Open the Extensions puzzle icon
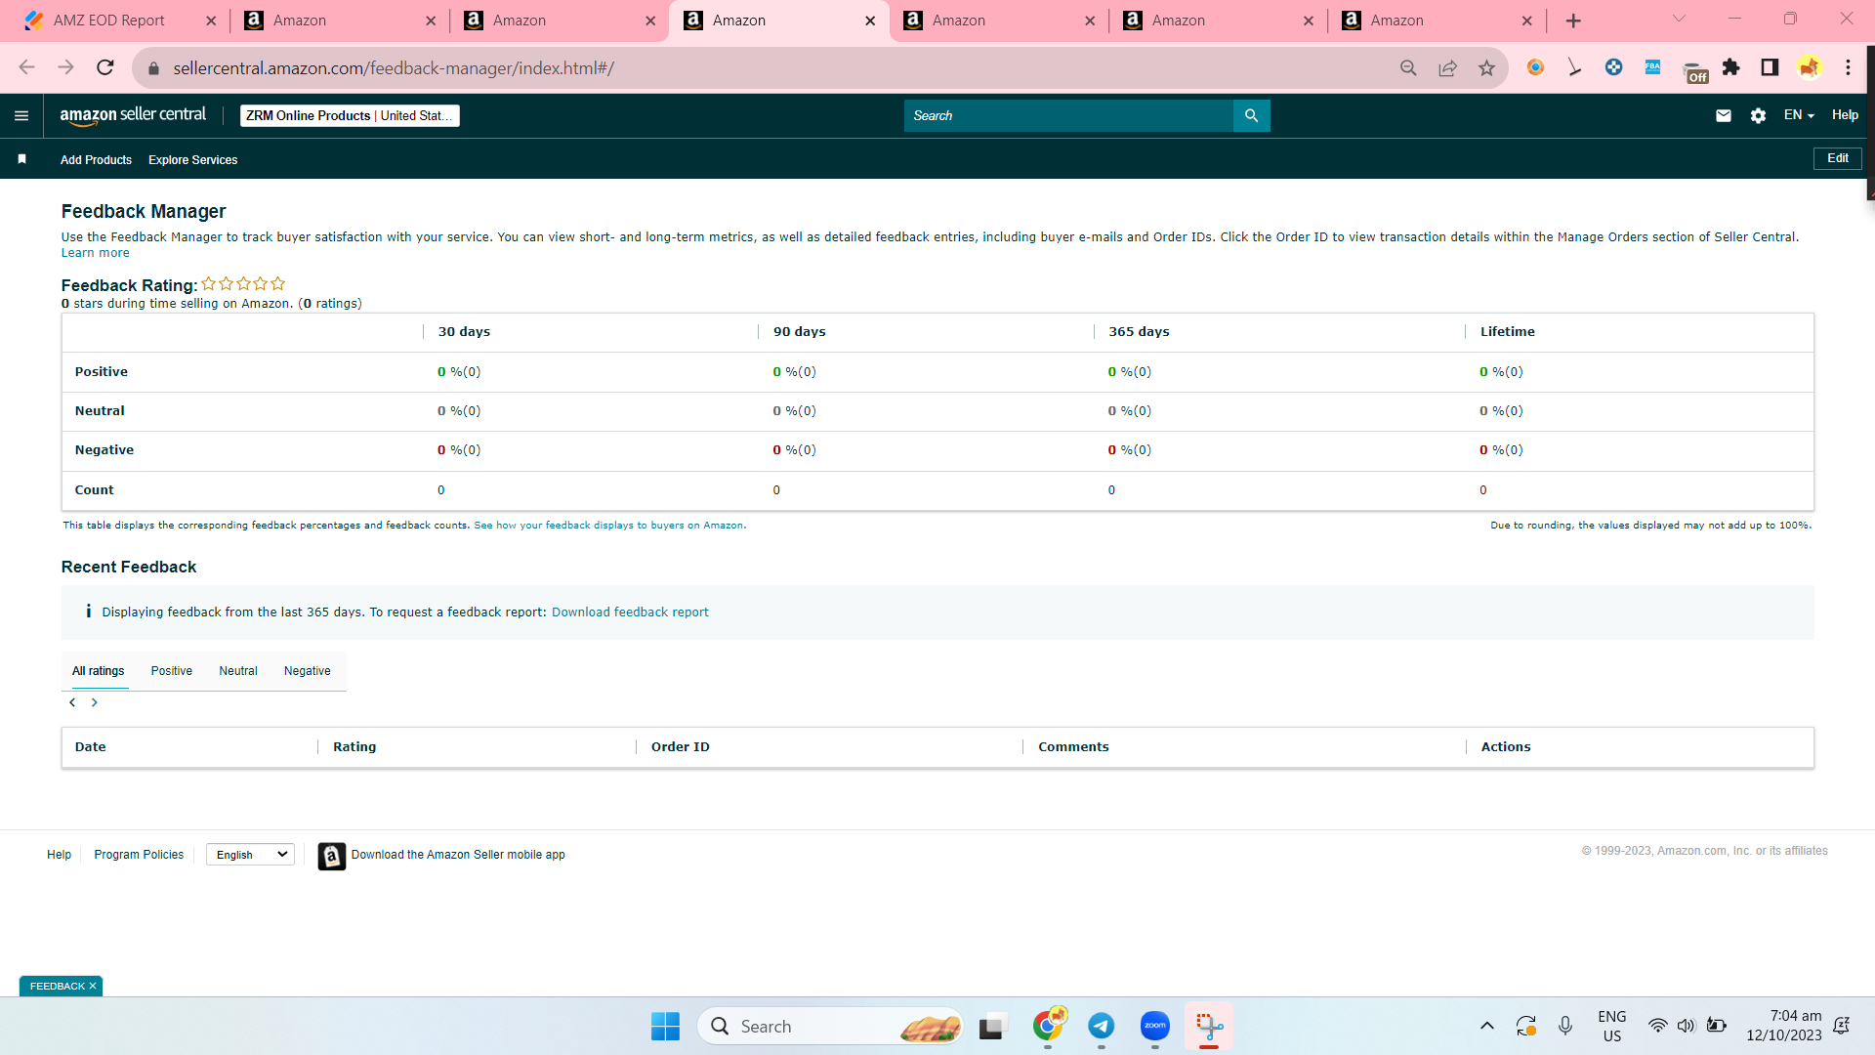Image resolution: width=1875 pixels, height=1055 pixels. coord(1730,67)
